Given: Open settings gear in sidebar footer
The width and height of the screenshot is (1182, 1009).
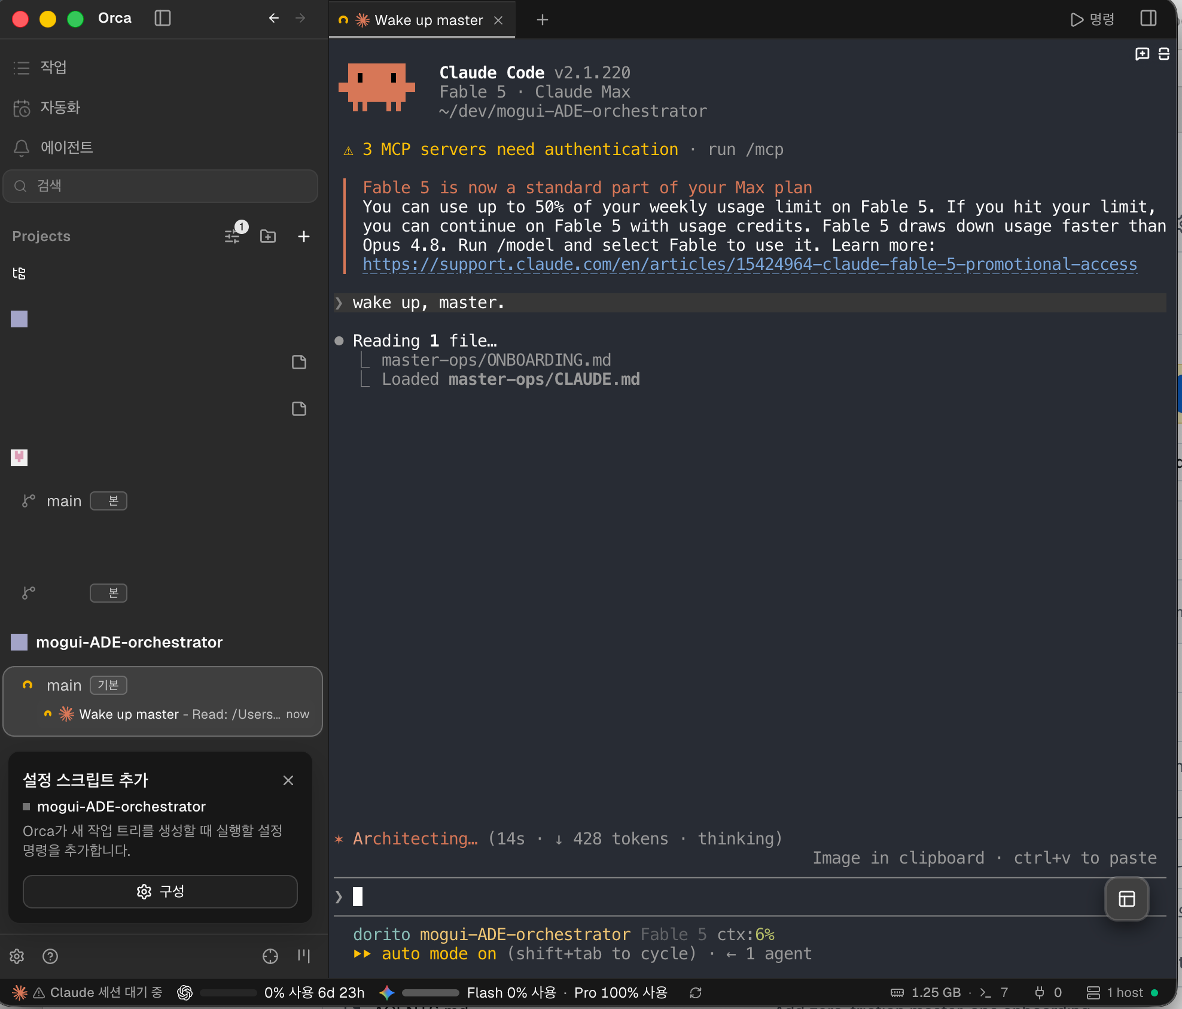Looking at the screenshot, I should pos(17,956).
